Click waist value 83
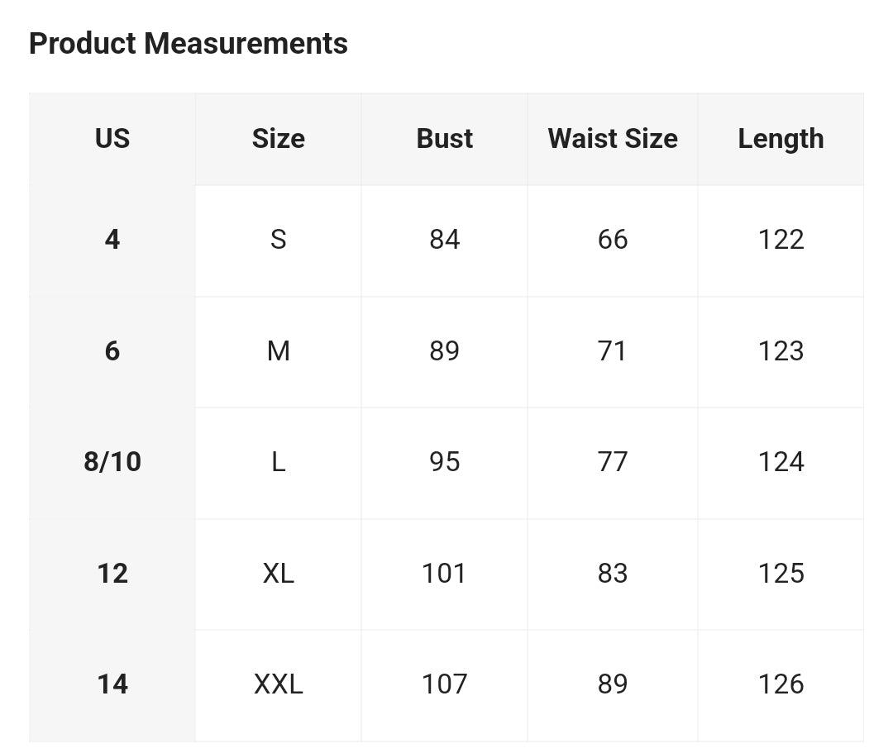Viewport: 893px width, 753px height. click(x=613, y=574)
